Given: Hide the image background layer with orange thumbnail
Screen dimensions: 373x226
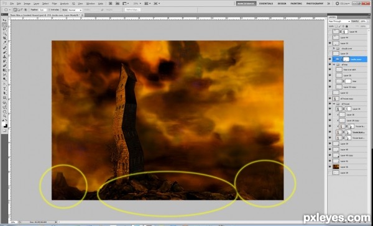Looking at the screenshot, I should point(329,167).
